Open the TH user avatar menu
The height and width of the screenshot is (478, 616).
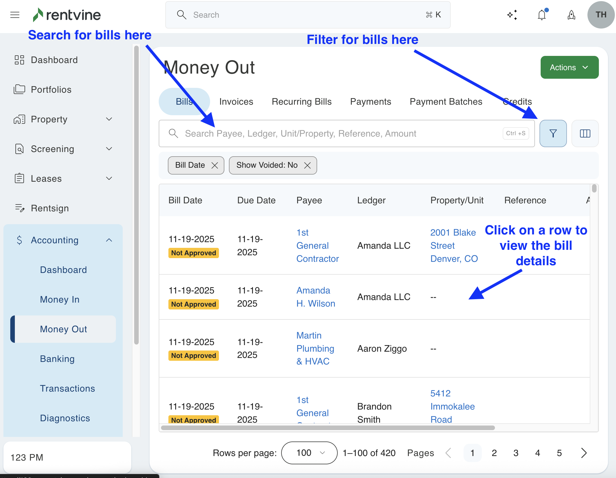pyautogui.click(x=601, y=15)
